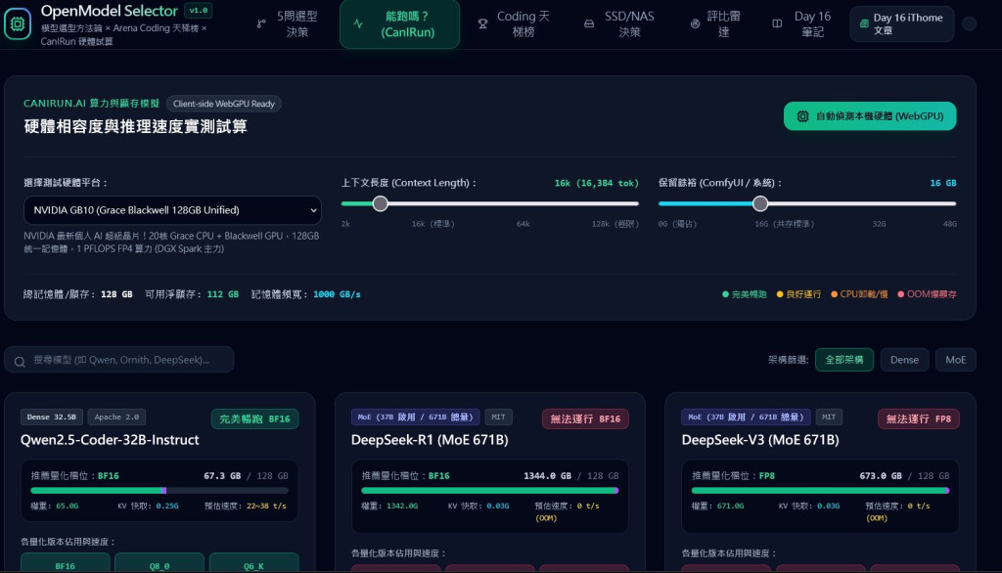Click 自動偵測本機硬體 (WebGPU) button
This screenshot has height=573, width=1002.
[870, 116]
